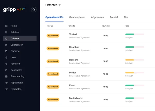Screen dimensions: 155x111
Task: Click the Contracten refresh icon
Action: pyautogui.click(x=6, y=70)
